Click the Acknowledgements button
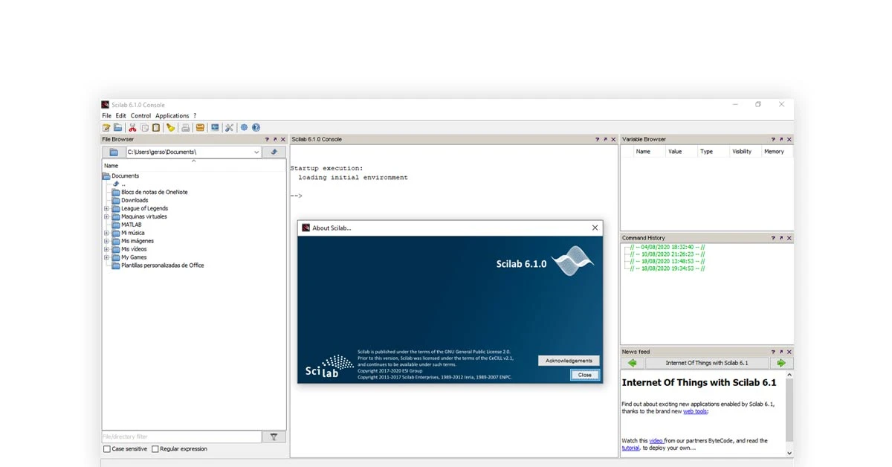The width and height of the screenshot is (892, 467). (569, 361)
